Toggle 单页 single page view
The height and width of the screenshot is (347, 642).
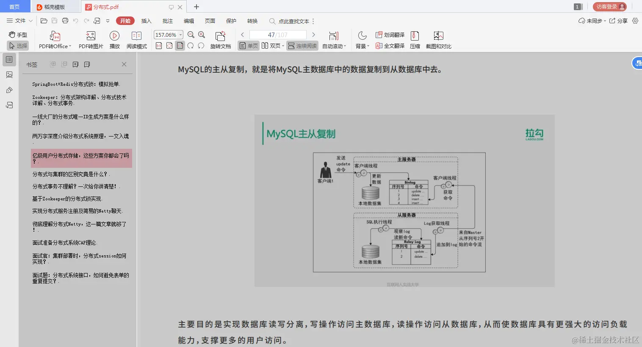tap(248, 46)
